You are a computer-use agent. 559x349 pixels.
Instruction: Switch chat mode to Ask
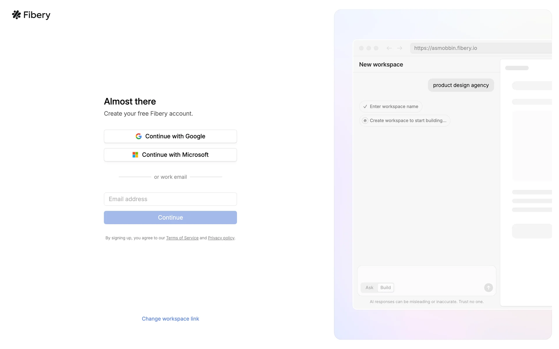point(369,288)
